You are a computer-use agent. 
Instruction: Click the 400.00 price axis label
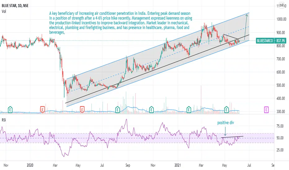281,99
